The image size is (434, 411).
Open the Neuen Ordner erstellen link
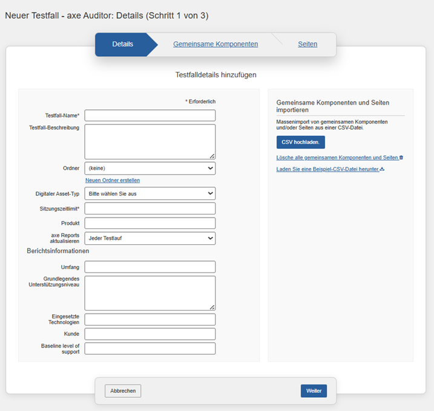(113, 180)
